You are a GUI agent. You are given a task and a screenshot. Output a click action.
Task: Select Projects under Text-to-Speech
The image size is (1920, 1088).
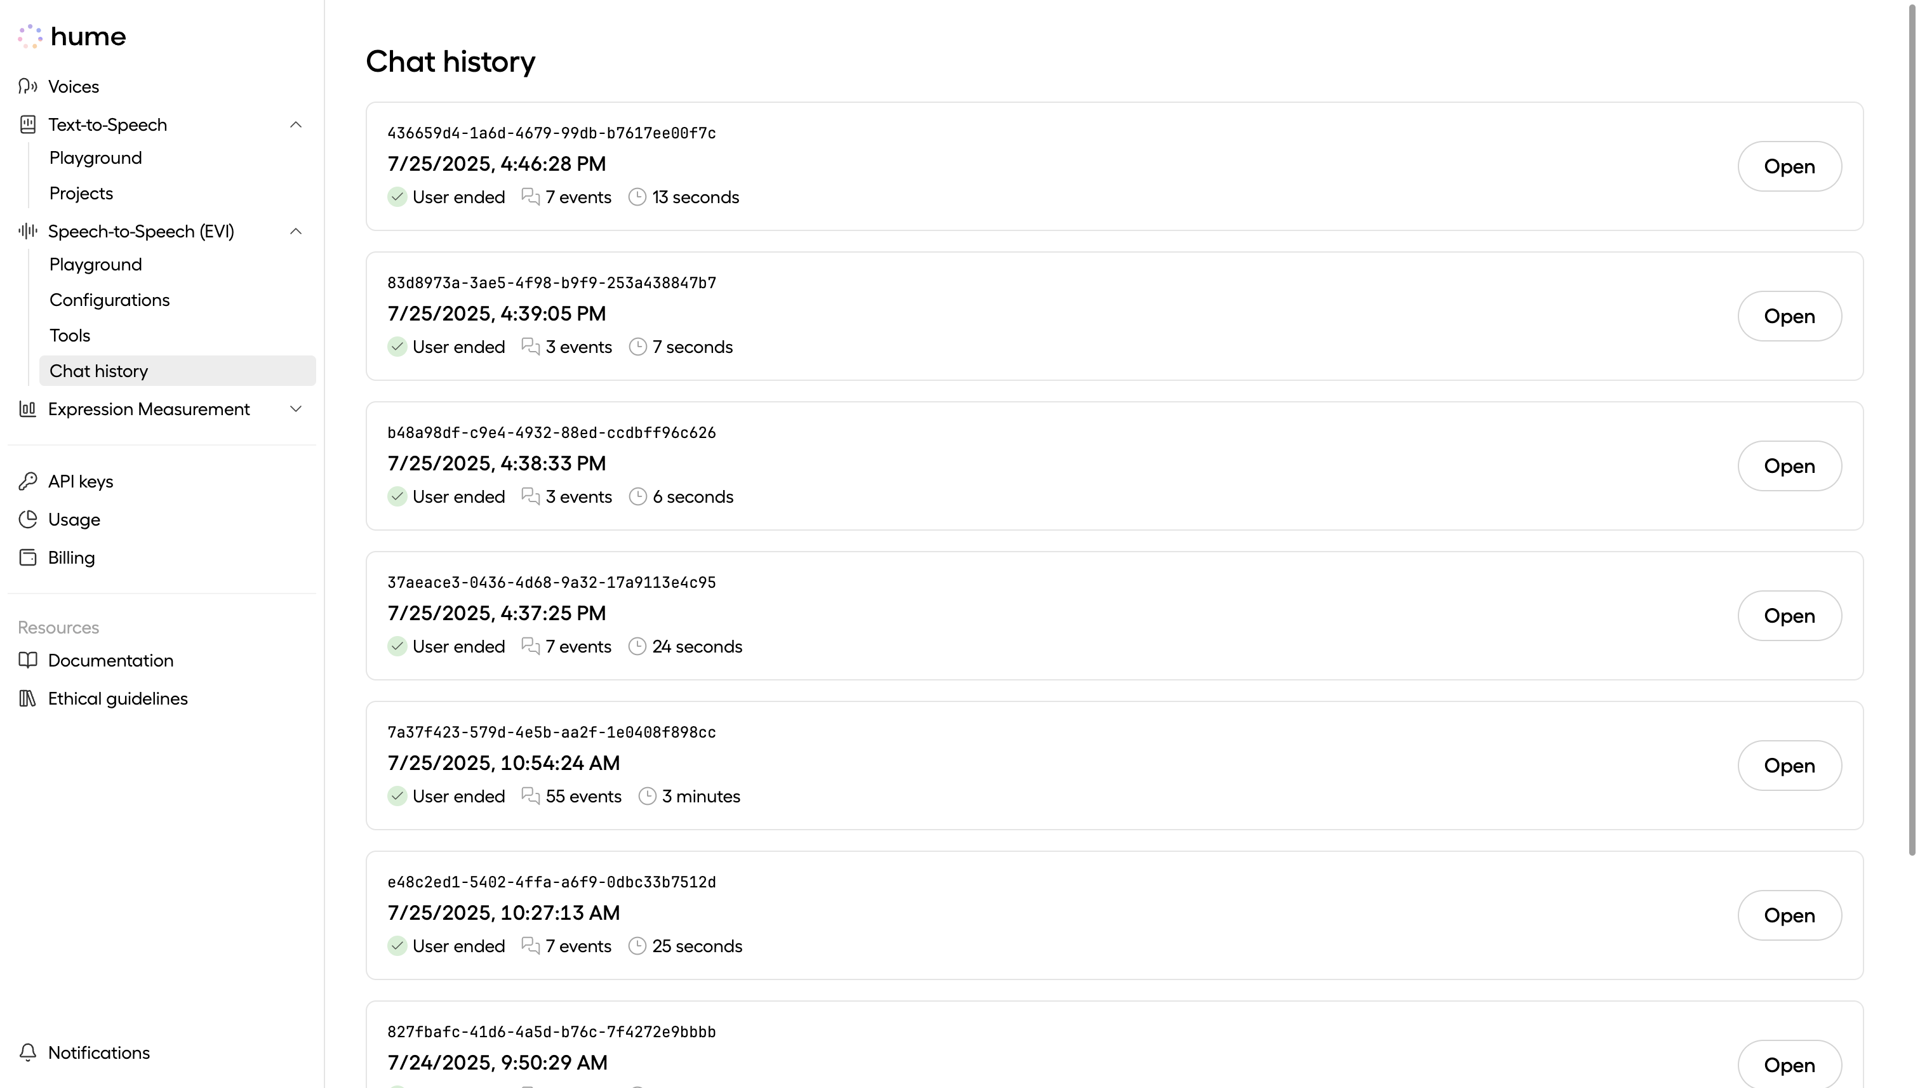[x=81, y=194]
